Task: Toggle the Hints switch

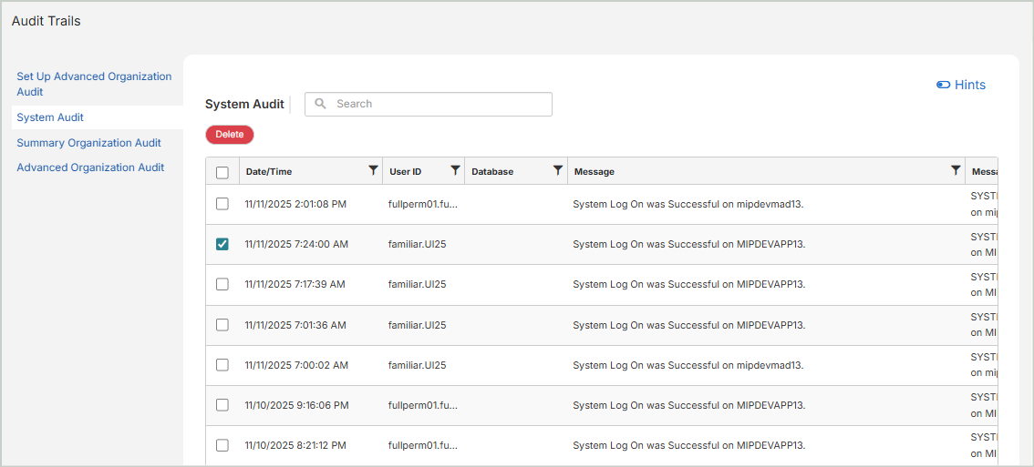Action: 944,85
